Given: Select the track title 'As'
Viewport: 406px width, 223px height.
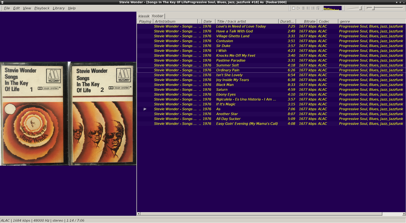Looking at the screenshot, I should tap(218, 109).
